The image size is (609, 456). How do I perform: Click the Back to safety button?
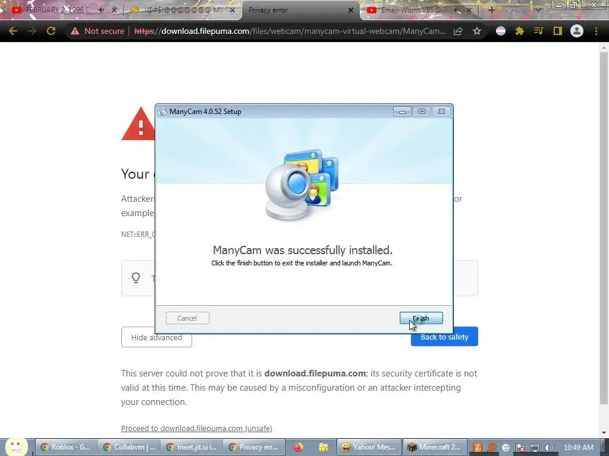pos(444,337)
